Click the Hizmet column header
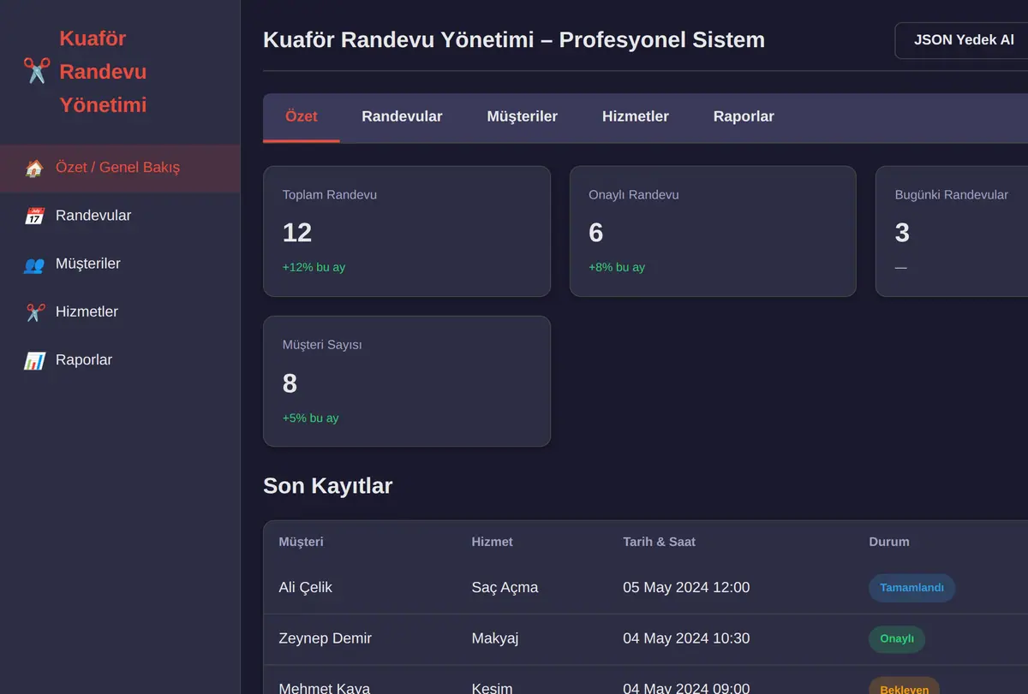This screenshot has height=694, width=1028. coord(493,542)
